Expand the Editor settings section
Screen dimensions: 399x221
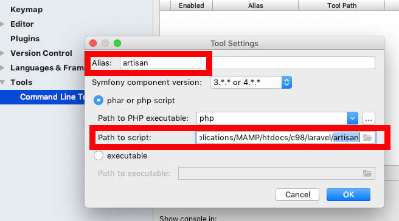[2, 24]
